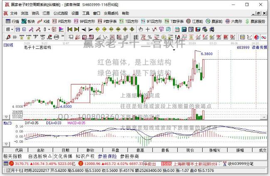The width and height of the screenshot is (270, 176).
Task: Collapse the MACD panel triangle toggle
Action: [6, 144]
